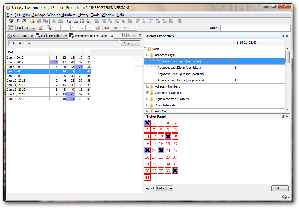Click into the Notes input field

tap(255, 28)
